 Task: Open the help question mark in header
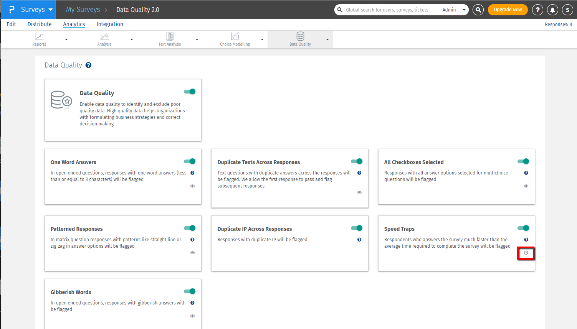click(x=537, y=10)
